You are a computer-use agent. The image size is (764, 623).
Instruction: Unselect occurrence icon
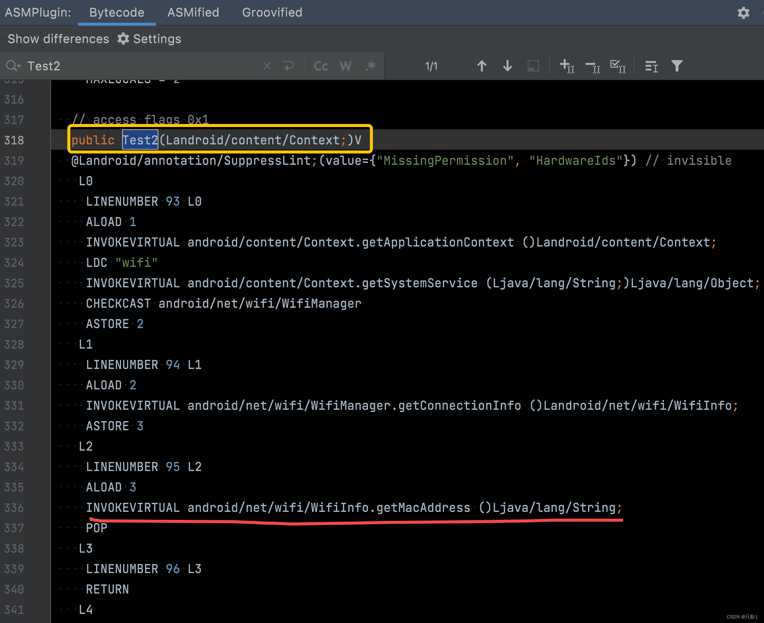593,67
